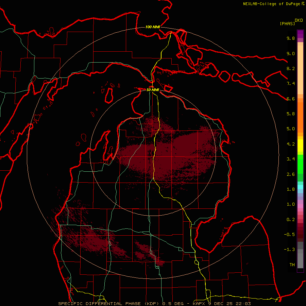Select the KAPX station ID in the caption
This screenshot has width=306, height=306.
(198, 304)
